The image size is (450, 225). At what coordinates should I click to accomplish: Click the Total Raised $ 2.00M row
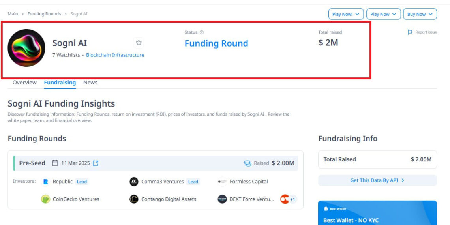click(377, 159)
